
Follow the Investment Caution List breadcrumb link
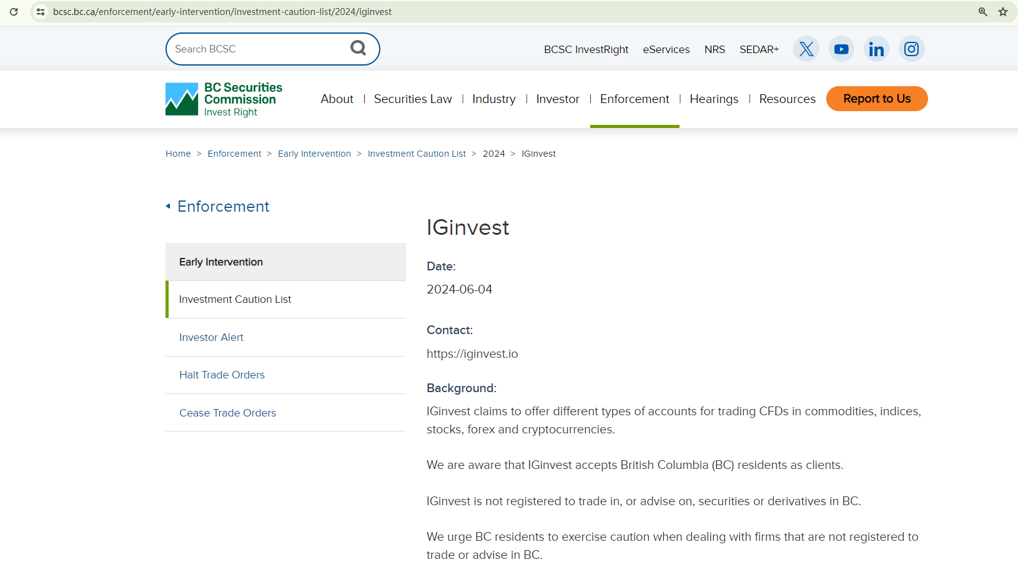pyautogui.click(x=416, y=154)
